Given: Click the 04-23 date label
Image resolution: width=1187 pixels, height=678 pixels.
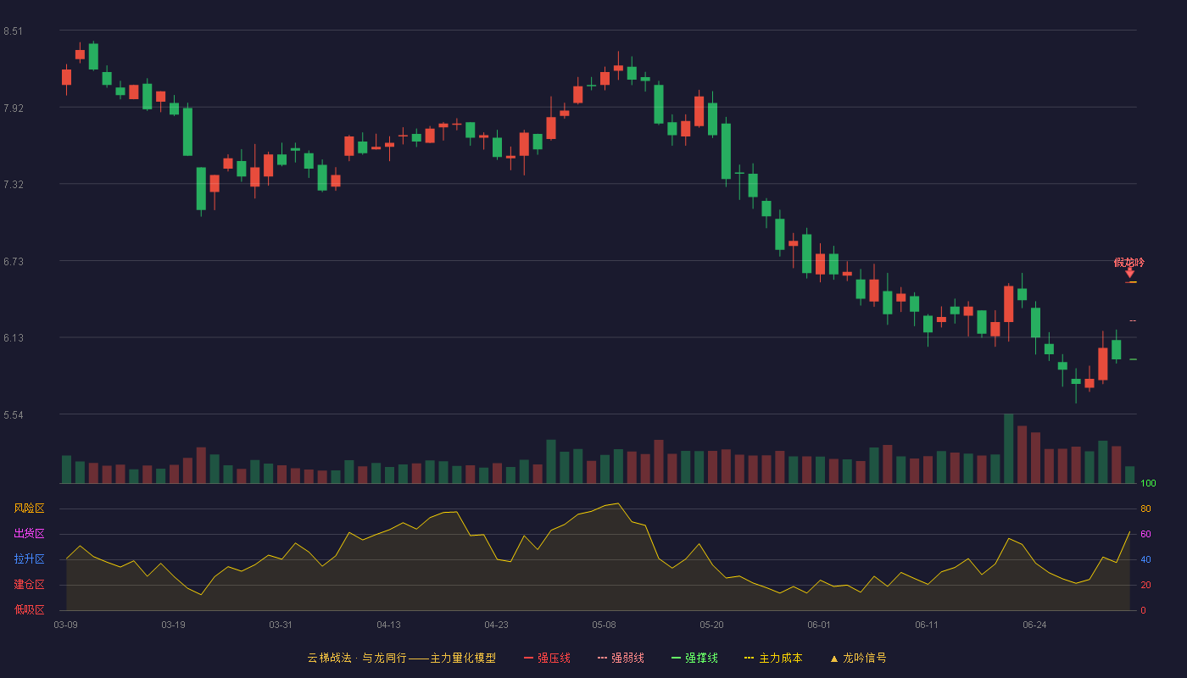Looking at the screenshot, I should [x=496, y=625].
